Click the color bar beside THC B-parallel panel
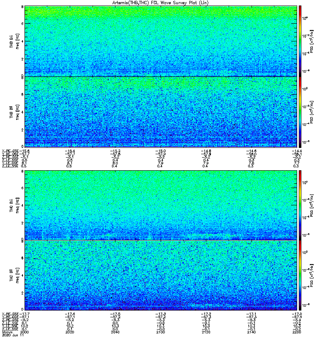317x338 pixels. pyautogui.click(x=300, y=275)
